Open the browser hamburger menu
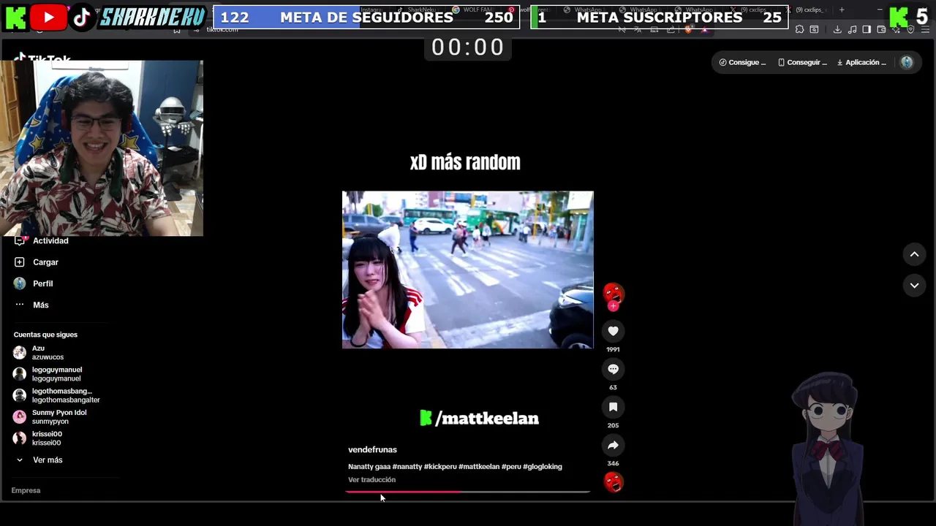The width and height of the screenshot is (936, 526). pyautogui.click(x=924, y=29)
